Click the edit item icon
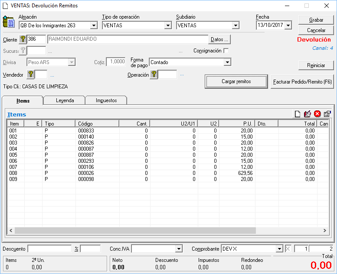Screen dimensions: 337x274 308,114
